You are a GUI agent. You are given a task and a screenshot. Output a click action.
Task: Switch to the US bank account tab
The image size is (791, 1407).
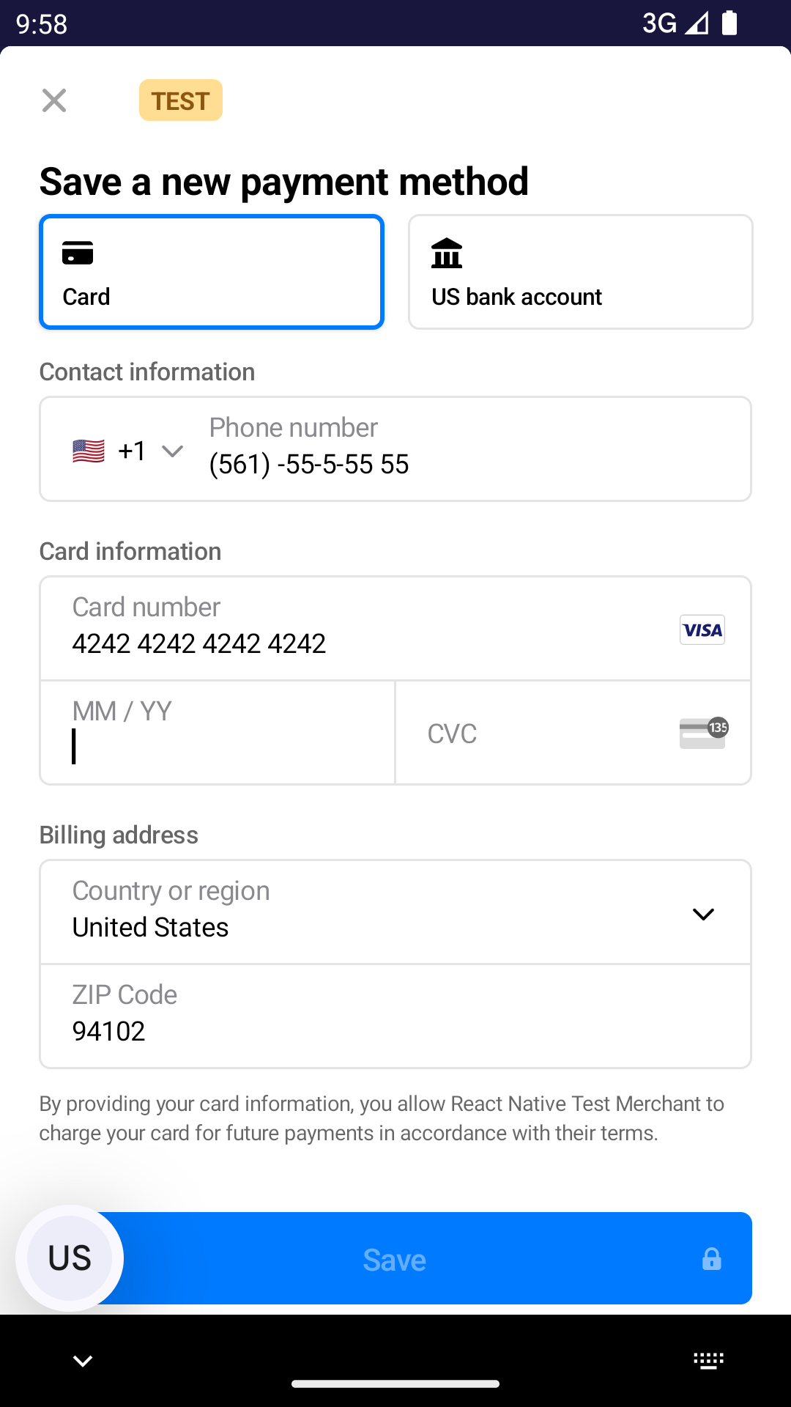580,272
